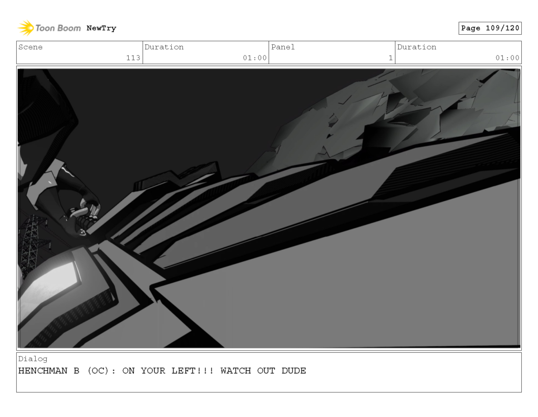Click the 01:00 duration value for scene 113
Viewport: 538px width, 417px height.
pos(255,58)
